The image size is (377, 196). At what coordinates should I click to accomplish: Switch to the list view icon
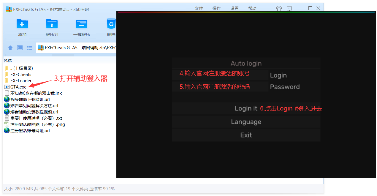[30, 48]
